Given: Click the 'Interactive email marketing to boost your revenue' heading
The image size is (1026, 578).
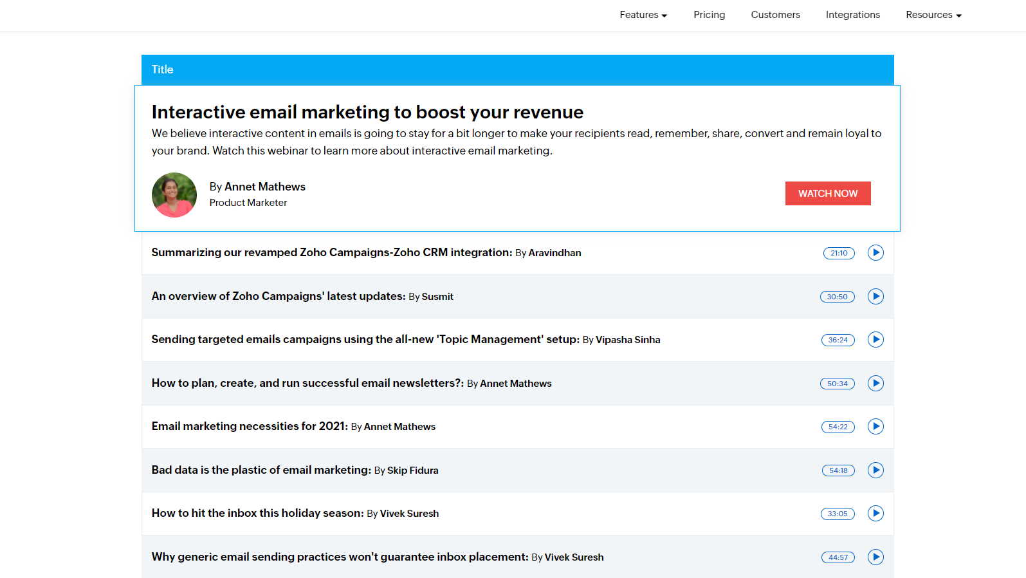Looking at the screenshot, I should pos(367,112).
